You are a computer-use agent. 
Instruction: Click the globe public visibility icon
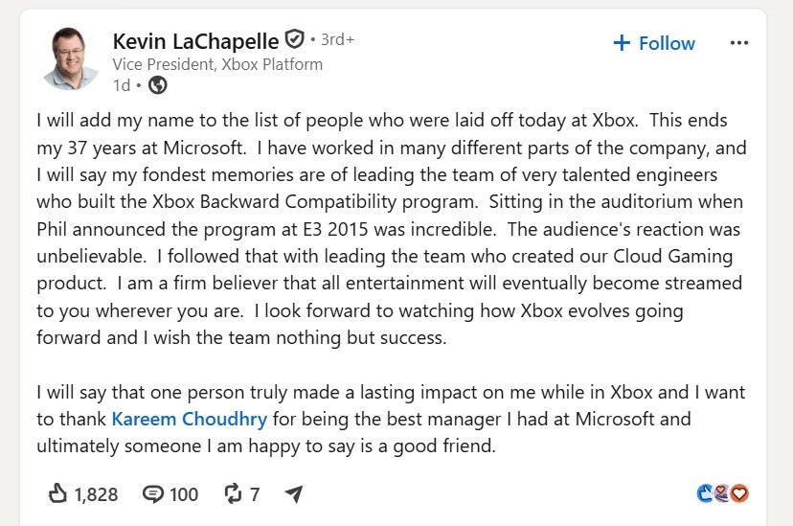coord(157,85)
